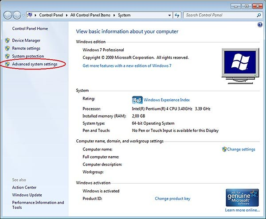Open Device Manager link

(26, 40)
